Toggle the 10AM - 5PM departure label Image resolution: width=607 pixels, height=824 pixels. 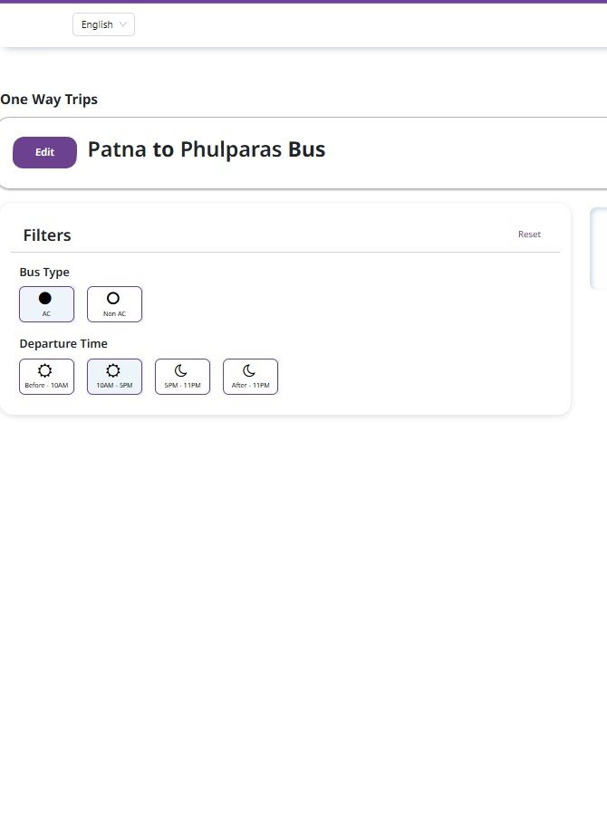tap(114, 386)
